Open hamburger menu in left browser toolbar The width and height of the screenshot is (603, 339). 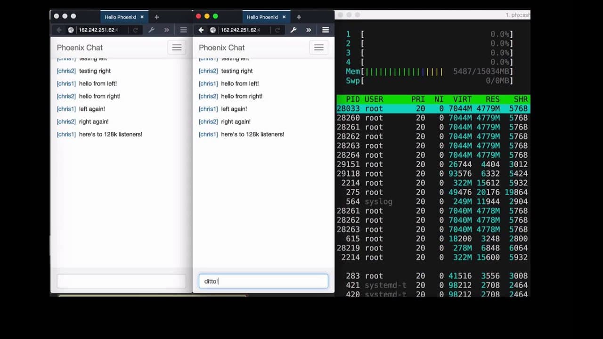(183, 30)
